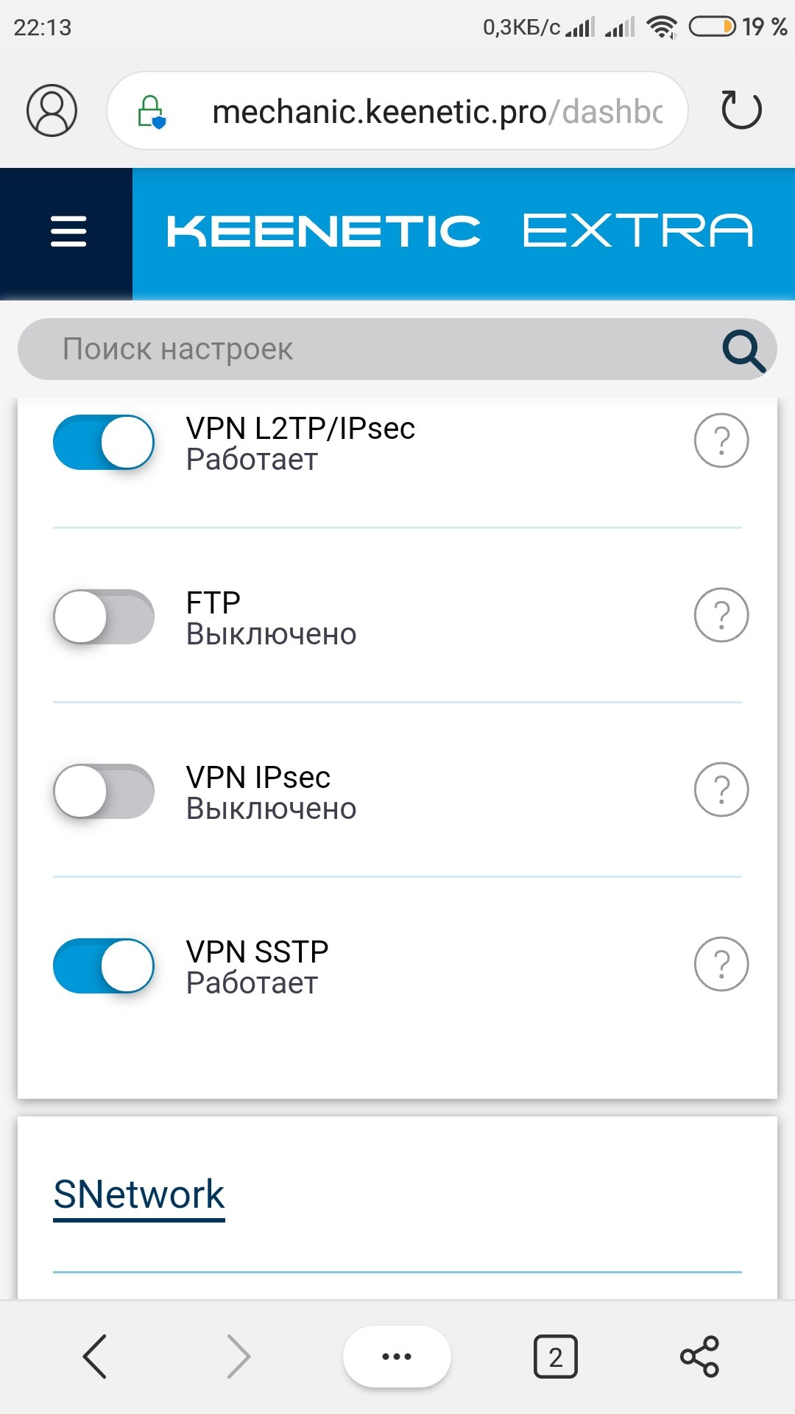This screenshot has width=795, height=1414.
Task: Tap the browser address bar URL
Action: pyautogui.click(x=436, y=112)
